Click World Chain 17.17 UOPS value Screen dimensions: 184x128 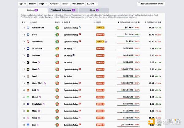pyautogui.click(x=151, y=83)
